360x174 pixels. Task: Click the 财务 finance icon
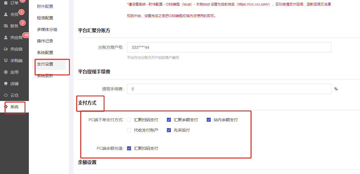pyautogui.click(x=6, y=26)
